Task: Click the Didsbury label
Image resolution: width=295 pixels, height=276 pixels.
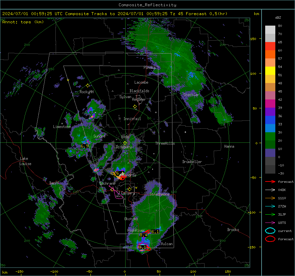Action: [x=124, y=147]
